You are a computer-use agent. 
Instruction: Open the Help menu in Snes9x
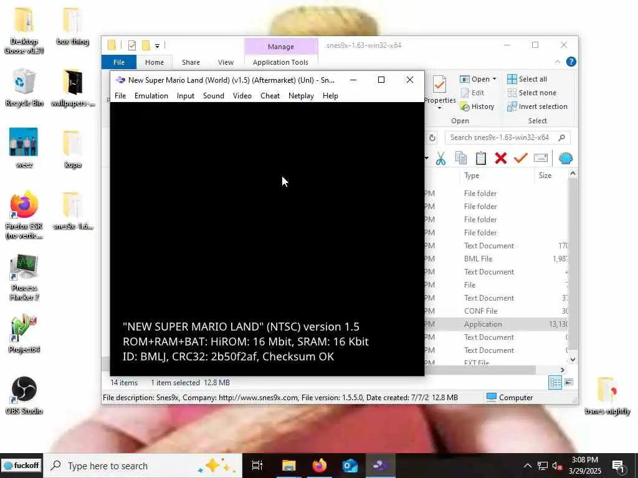click(330, 95)
